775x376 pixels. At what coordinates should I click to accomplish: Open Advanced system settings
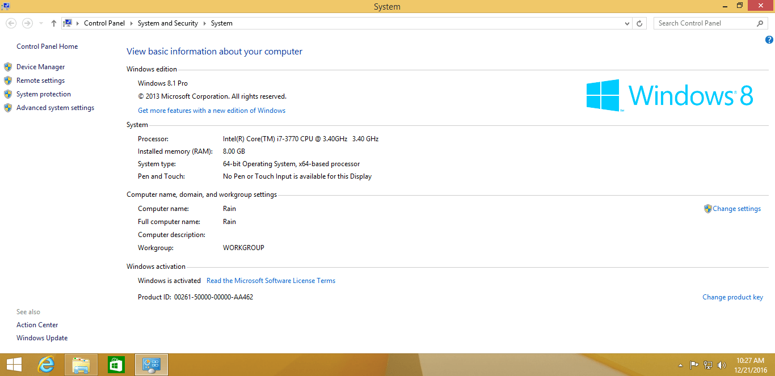pos(55,108)
